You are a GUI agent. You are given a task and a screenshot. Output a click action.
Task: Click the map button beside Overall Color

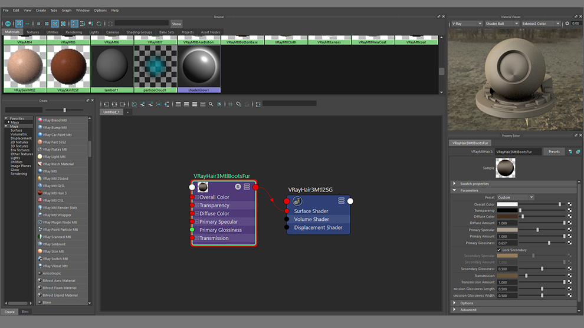pos(570,204)
